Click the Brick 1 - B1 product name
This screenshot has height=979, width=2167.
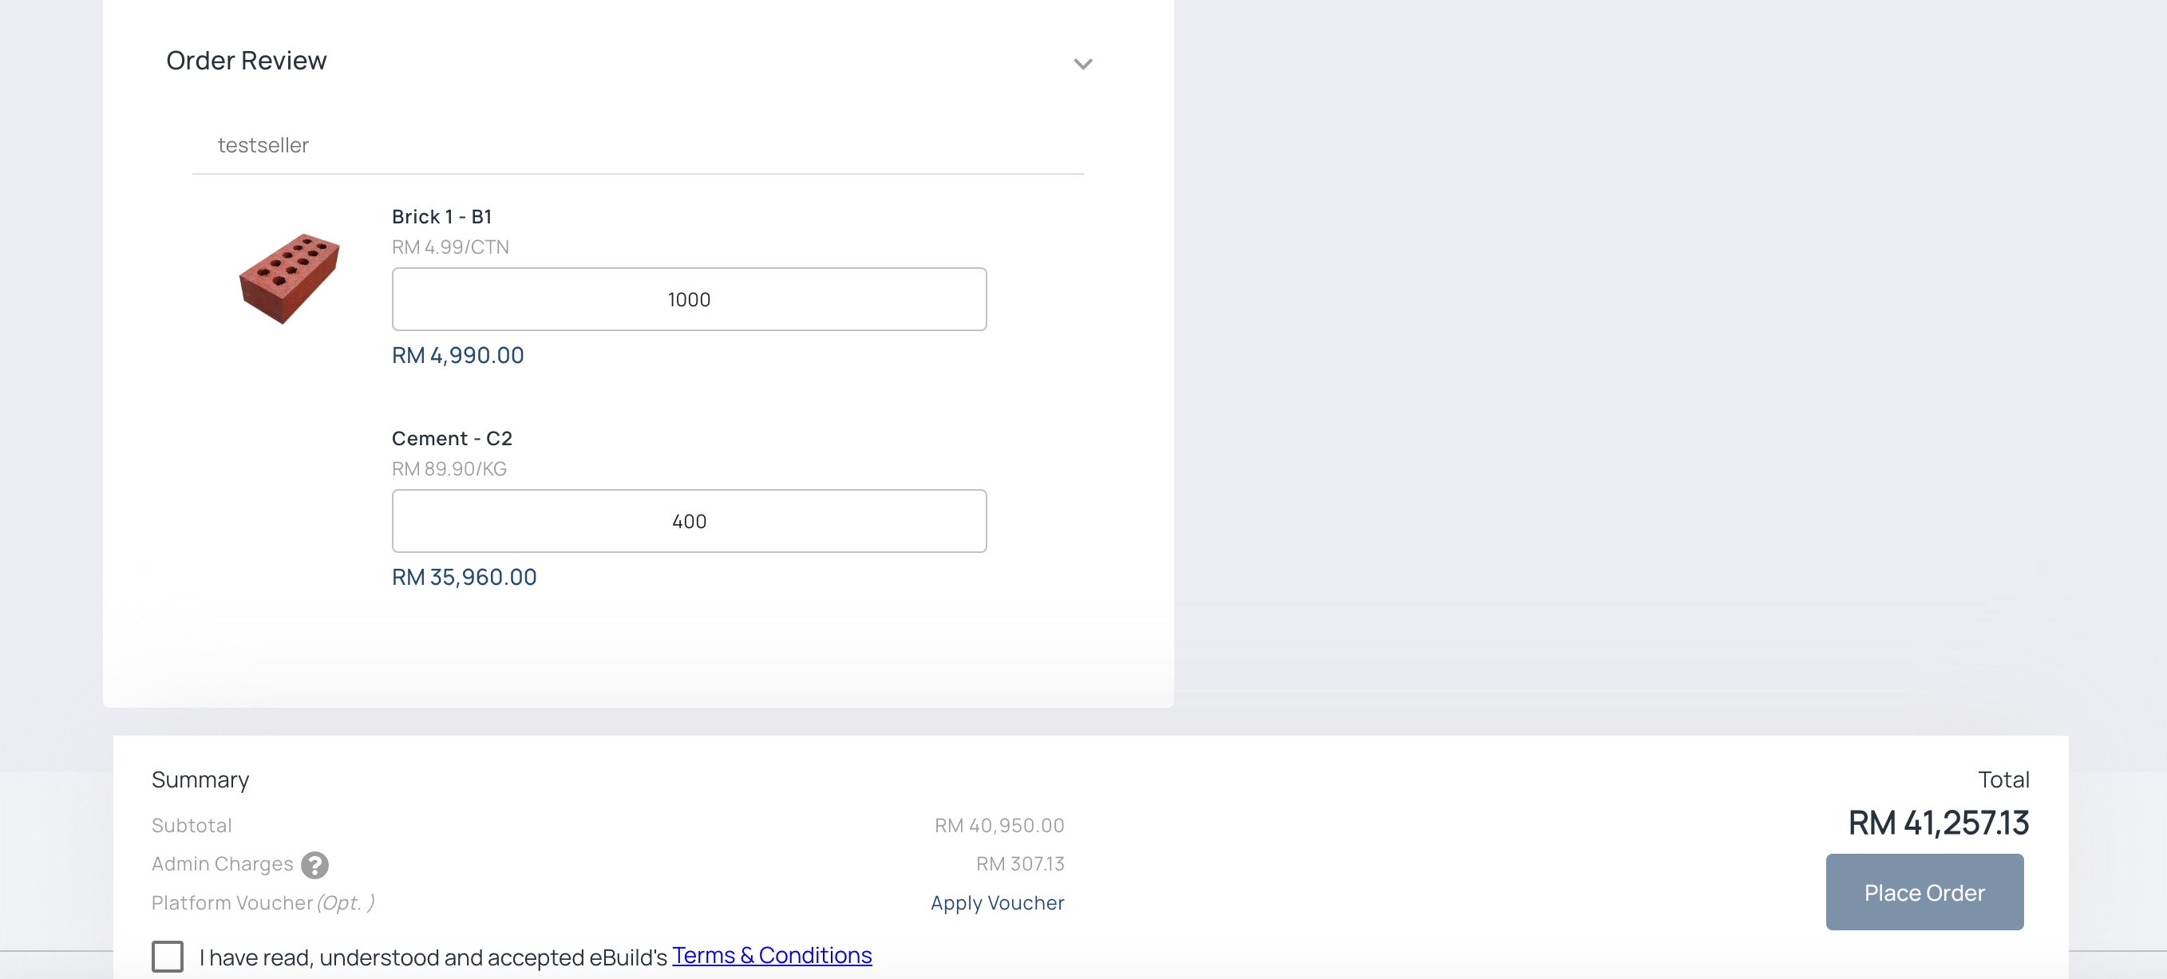coord(441,216)
